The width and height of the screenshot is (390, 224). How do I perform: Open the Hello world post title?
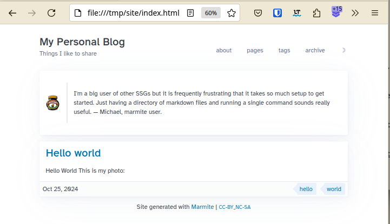tap(73, 153)
